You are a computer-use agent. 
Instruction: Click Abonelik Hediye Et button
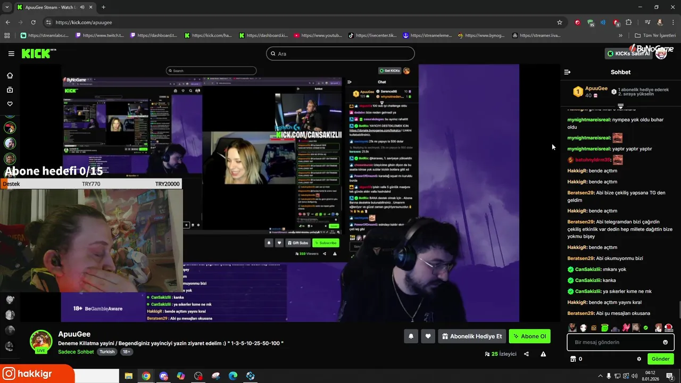472,336
